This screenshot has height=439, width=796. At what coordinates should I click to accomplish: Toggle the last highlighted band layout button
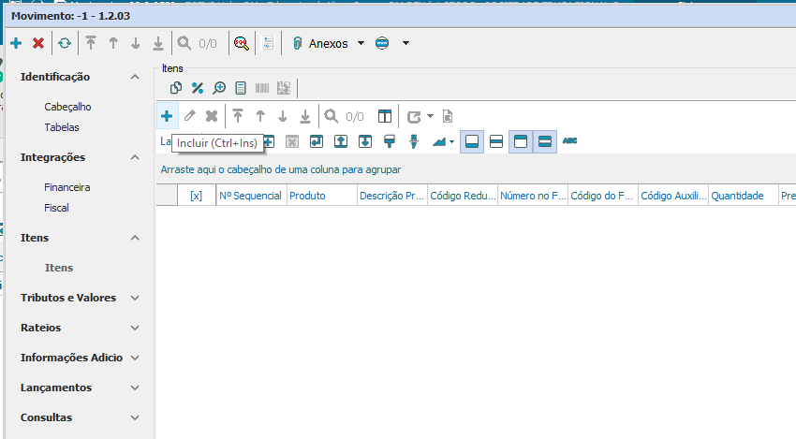click(x=545, y=141)
